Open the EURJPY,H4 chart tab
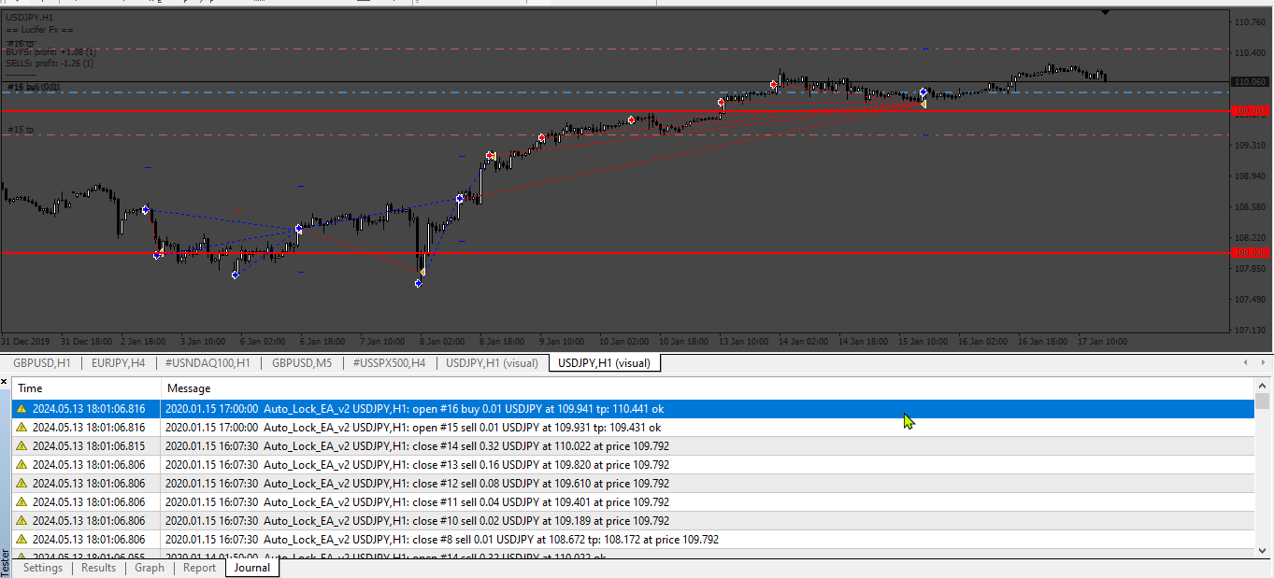The width and height of the screenshot is (1274, 578). [x=118, y=363]
